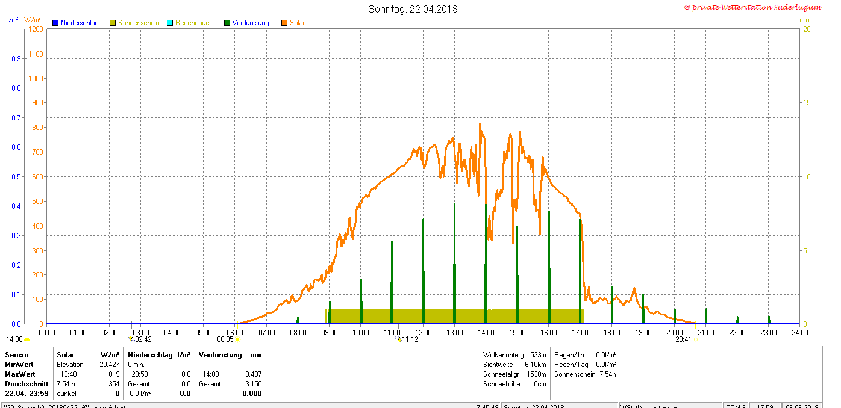
Task: Click the cyan Regendauer legend swatch
Action: click(170, 23)
